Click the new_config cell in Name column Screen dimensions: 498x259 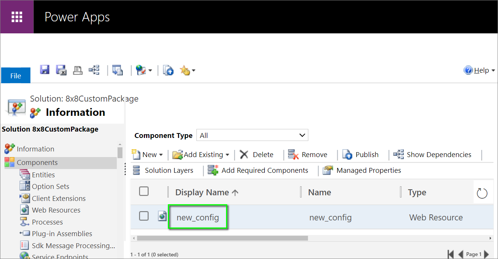[330, 217]
